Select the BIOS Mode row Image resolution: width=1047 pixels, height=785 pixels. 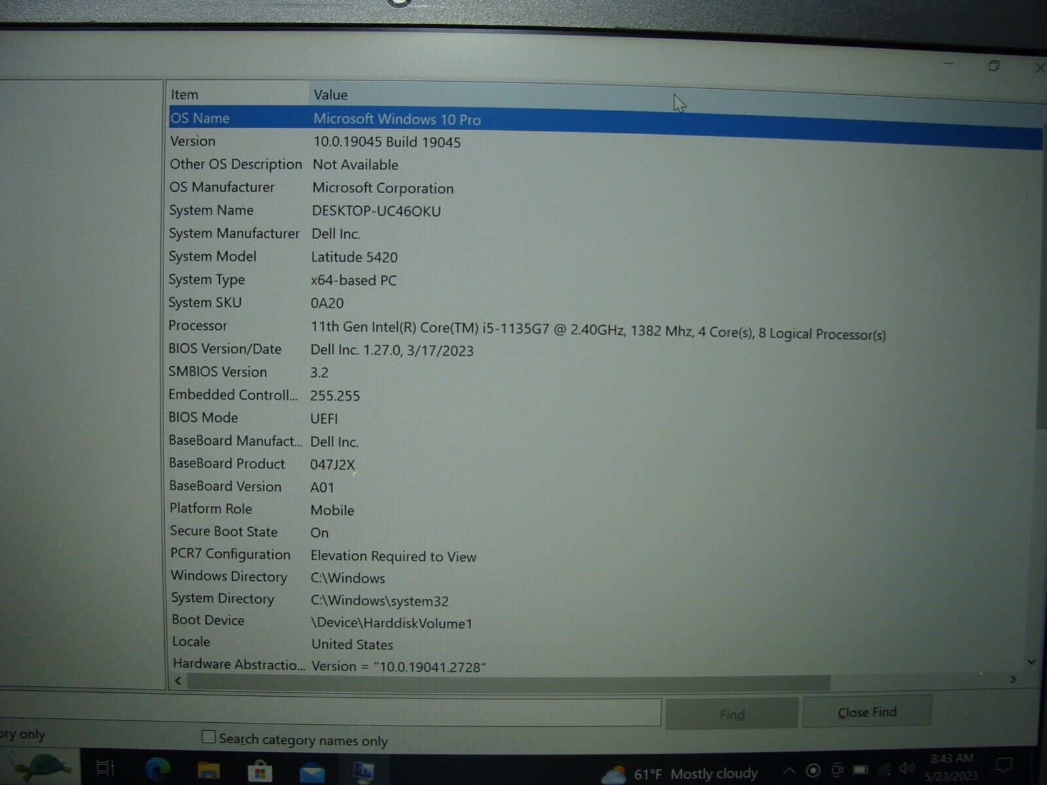coord(605,418)
